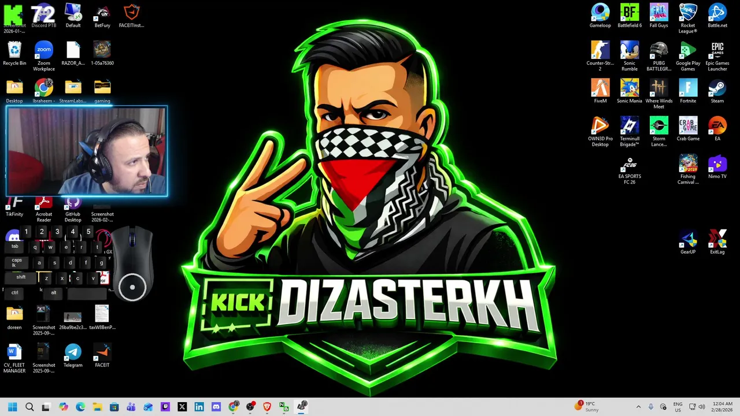740x416 pixels.
Task: Select the Zoom Workplace shortcut
Action: tap(43, 57)
